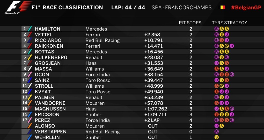Click Vettel's +2.358 gap time
This screenshot has height=140, width=264.
pos(152,35)
